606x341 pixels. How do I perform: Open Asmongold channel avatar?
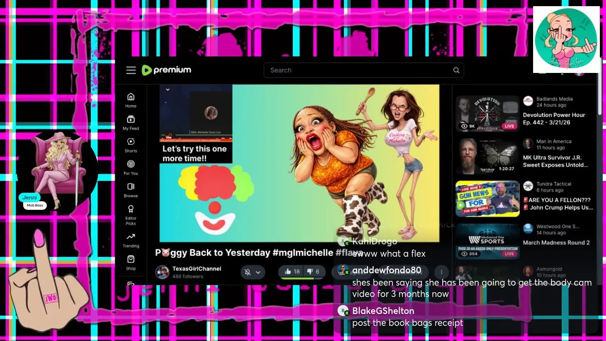(528, 271)
